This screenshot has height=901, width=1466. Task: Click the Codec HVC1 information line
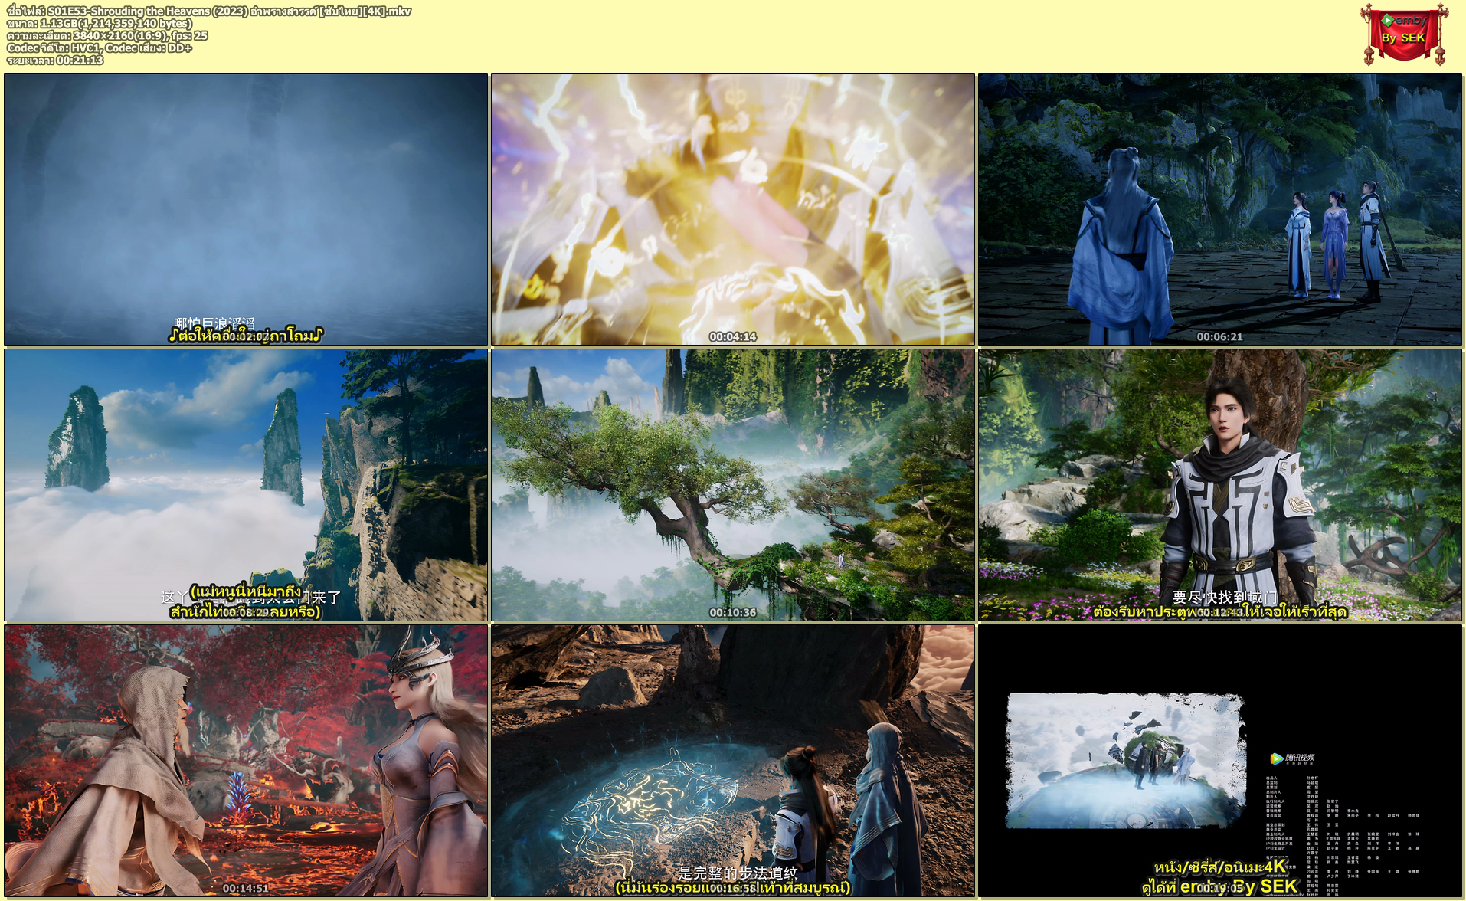click(x=99, y=48)
